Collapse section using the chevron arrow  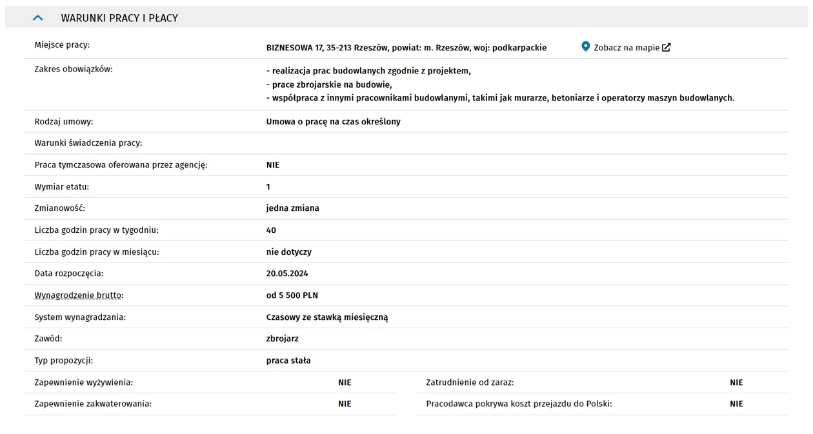click(x=37, y=18)
